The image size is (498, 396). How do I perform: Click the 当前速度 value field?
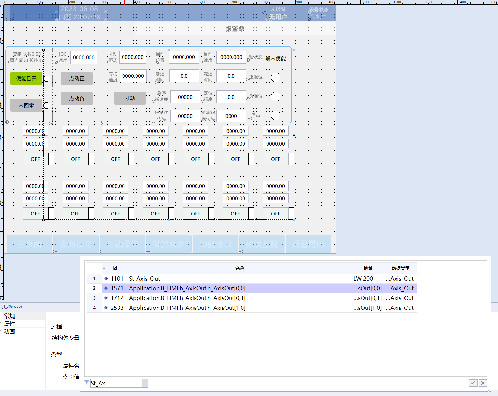[x=231, y=57]
